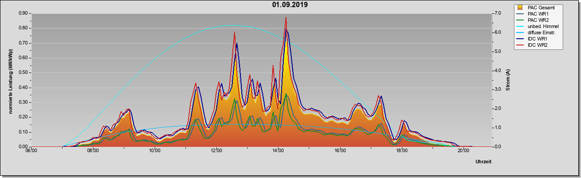Click the Strom (A) axis title
The image size is (581, 178).
pos(508,80)
